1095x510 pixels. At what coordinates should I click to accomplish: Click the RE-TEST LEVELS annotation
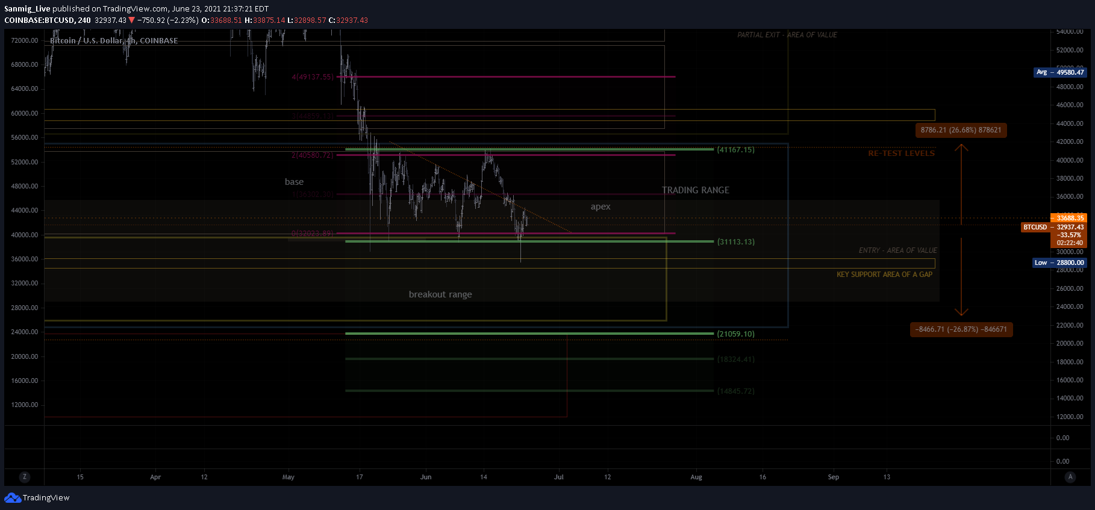coord(901,154)
